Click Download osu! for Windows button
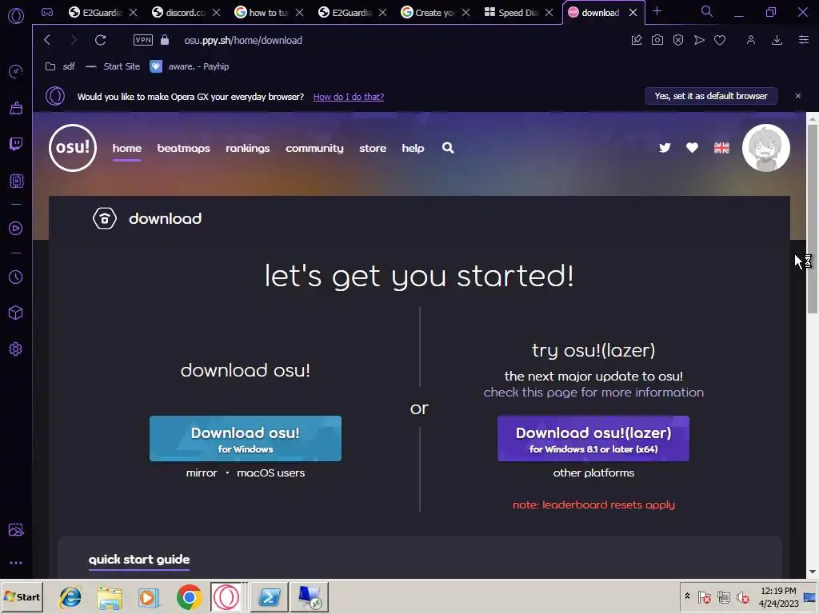 pos(246,439)
